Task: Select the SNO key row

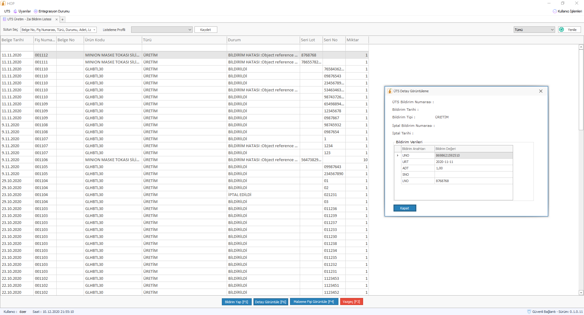Action: [x=418, y=174]
